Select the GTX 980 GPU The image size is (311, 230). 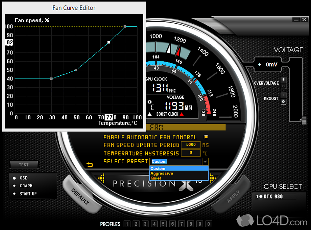point(269,197)
